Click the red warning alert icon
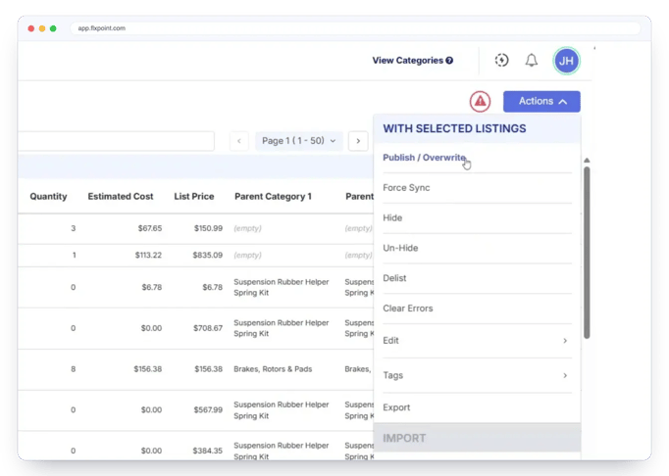Viewport: 669px width, 476px height. coord(480,102)
